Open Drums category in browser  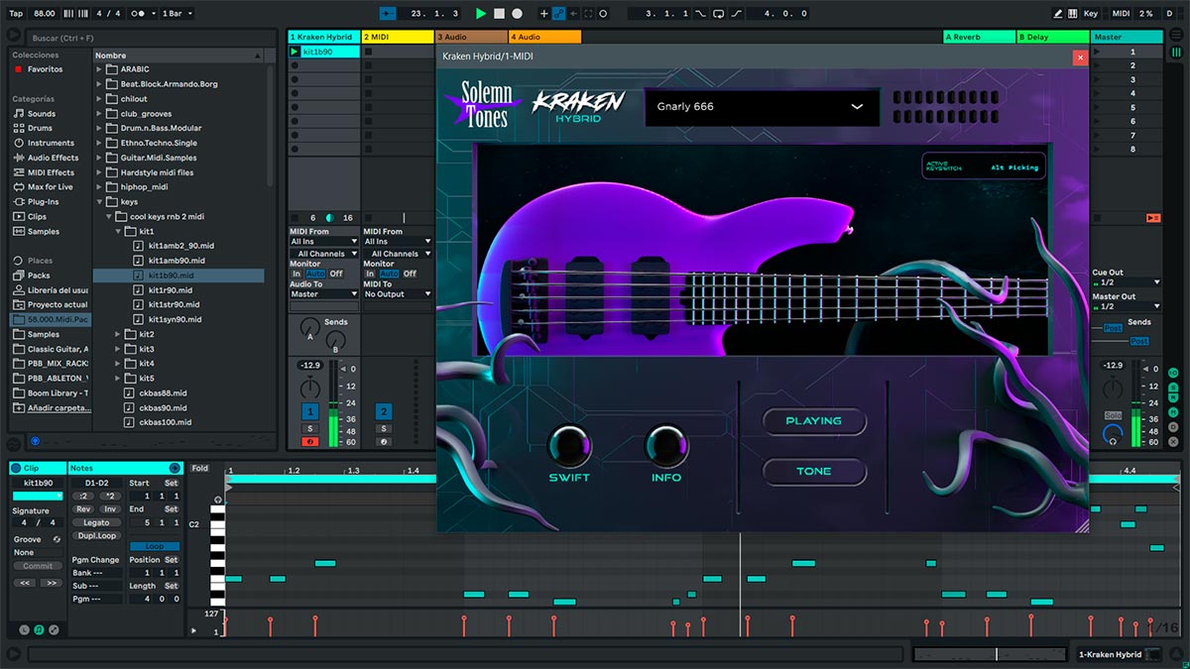40,128
